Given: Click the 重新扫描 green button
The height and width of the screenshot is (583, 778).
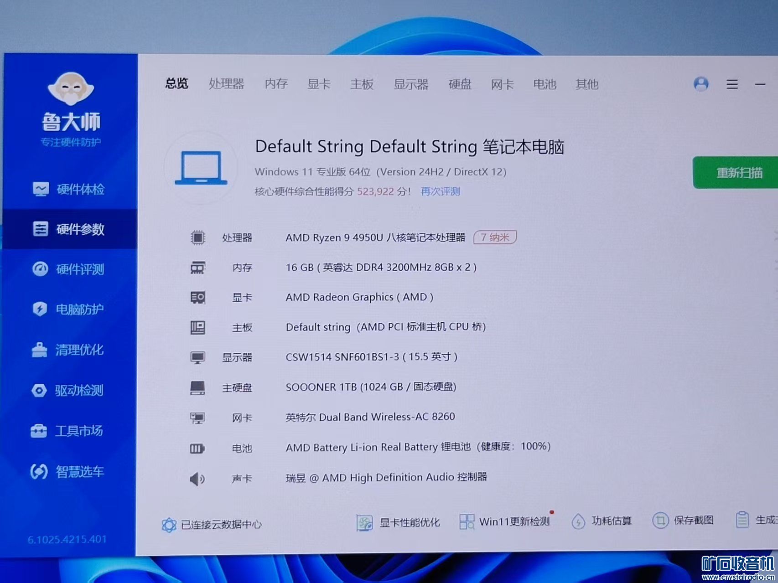Looking at the screenshot, I should coord(735,172).
